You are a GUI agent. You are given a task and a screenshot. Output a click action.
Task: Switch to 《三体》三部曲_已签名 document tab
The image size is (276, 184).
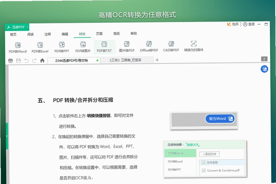point(127,60)
